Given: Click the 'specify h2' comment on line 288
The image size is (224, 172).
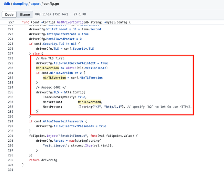Looking at the screenshot, I should pos(160,107).
